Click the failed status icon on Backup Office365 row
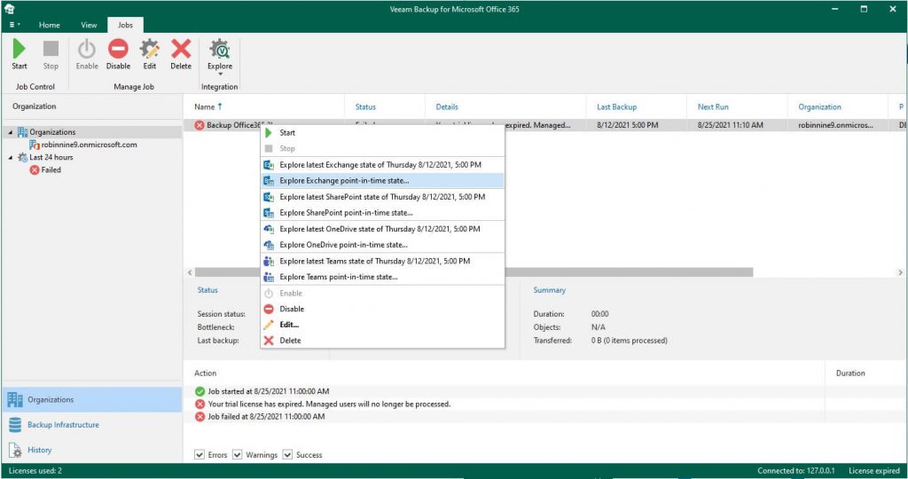The image size is (908, 479). (x=200, y=125)
